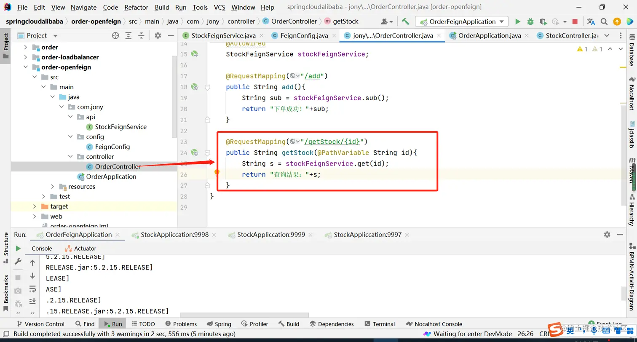Viewport: 637px width, 342px height.
Task: Open the VCS menu
Action: [x=219, y=7]
